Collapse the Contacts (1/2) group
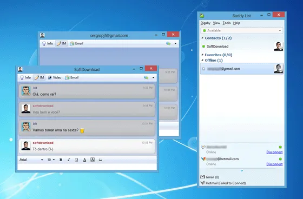Image resolution: width=303 pixels, height=199 pixels. tap(202, 38)
